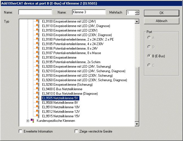Enable the Erweiterte Information checkbox
The image size is (183, 141).
[x=20, y=131]
